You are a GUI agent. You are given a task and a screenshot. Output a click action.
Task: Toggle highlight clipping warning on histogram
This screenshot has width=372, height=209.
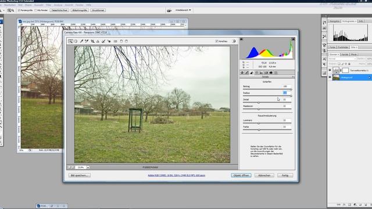point(293,39)
